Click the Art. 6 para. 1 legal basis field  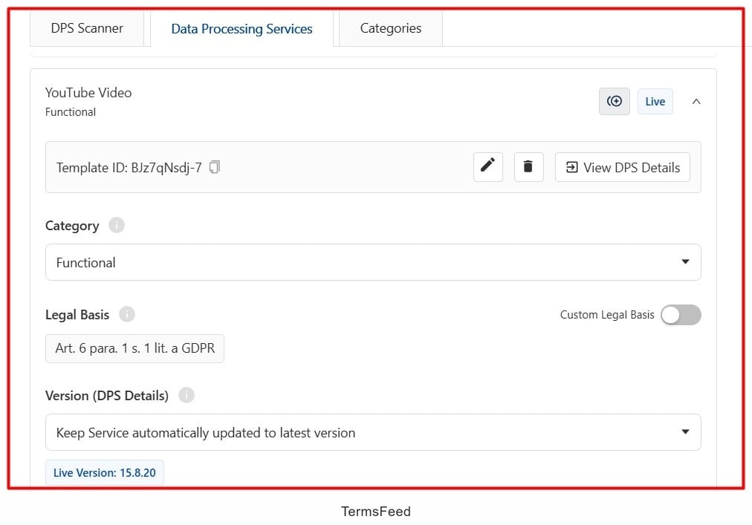pos(134,348)
